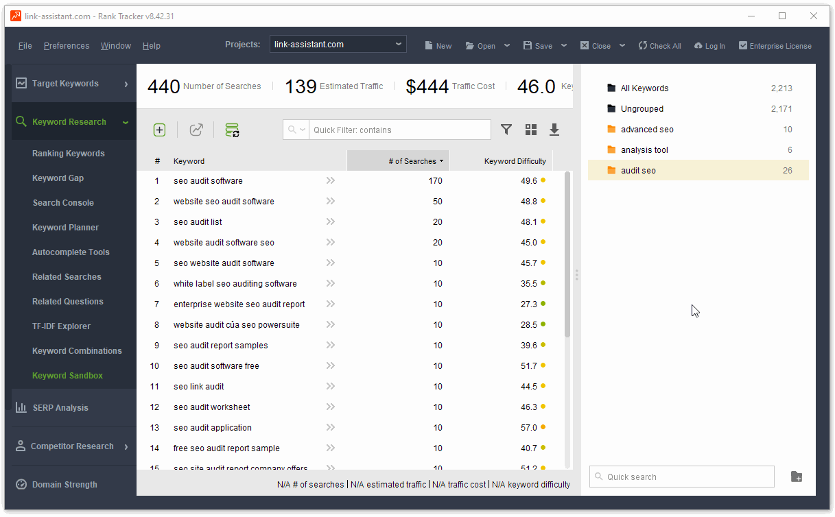The width and height of the screenshot is (835, 517).
Task: Select Keyword Sandbox in the sidebar
Action: click(x=67, y=376)
